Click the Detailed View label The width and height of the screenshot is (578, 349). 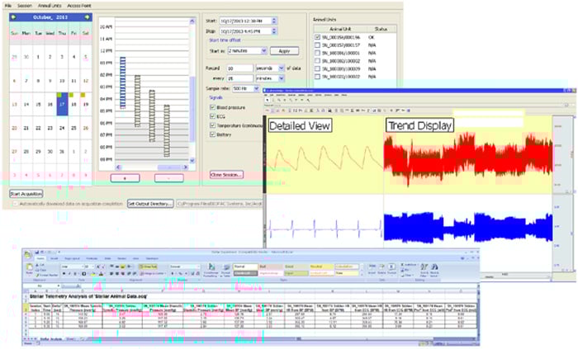[299, 125]
